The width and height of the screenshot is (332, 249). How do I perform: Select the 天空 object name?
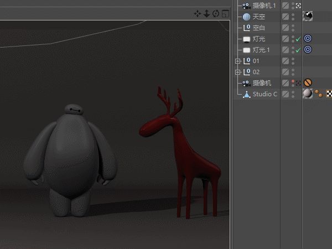[259, 17]
